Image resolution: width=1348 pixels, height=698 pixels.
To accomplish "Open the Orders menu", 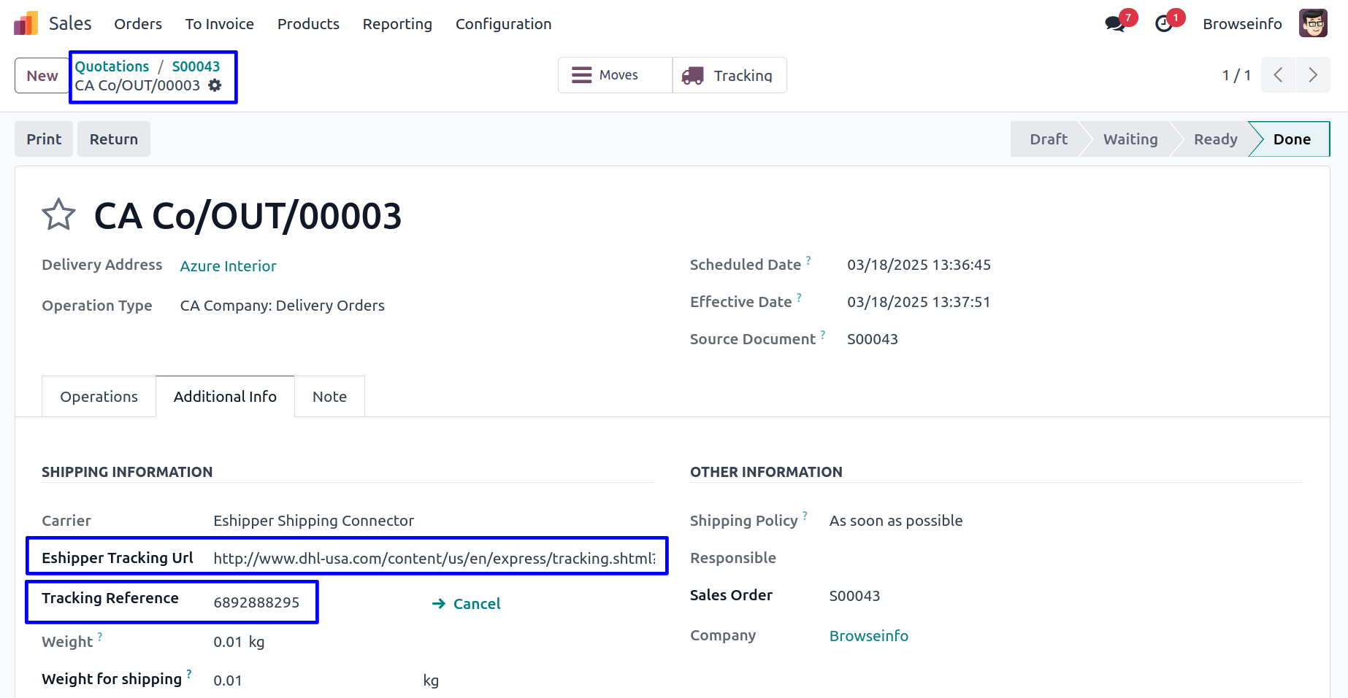I will (x=138, y=24).
